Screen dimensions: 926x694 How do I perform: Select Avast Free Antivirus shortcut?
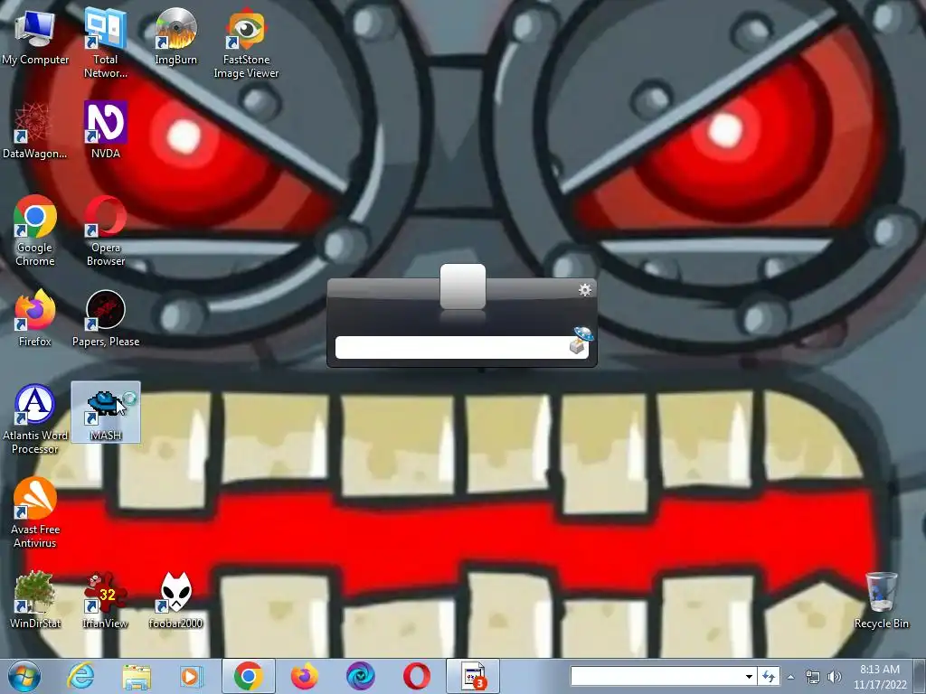[x=35, y=512]
